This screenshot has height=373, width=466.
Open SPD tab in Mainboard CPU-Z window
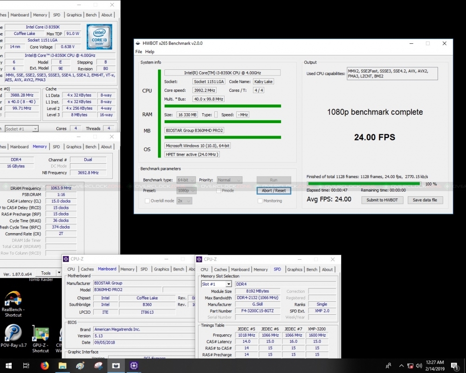pyautogui.click(x=144, y=269)
